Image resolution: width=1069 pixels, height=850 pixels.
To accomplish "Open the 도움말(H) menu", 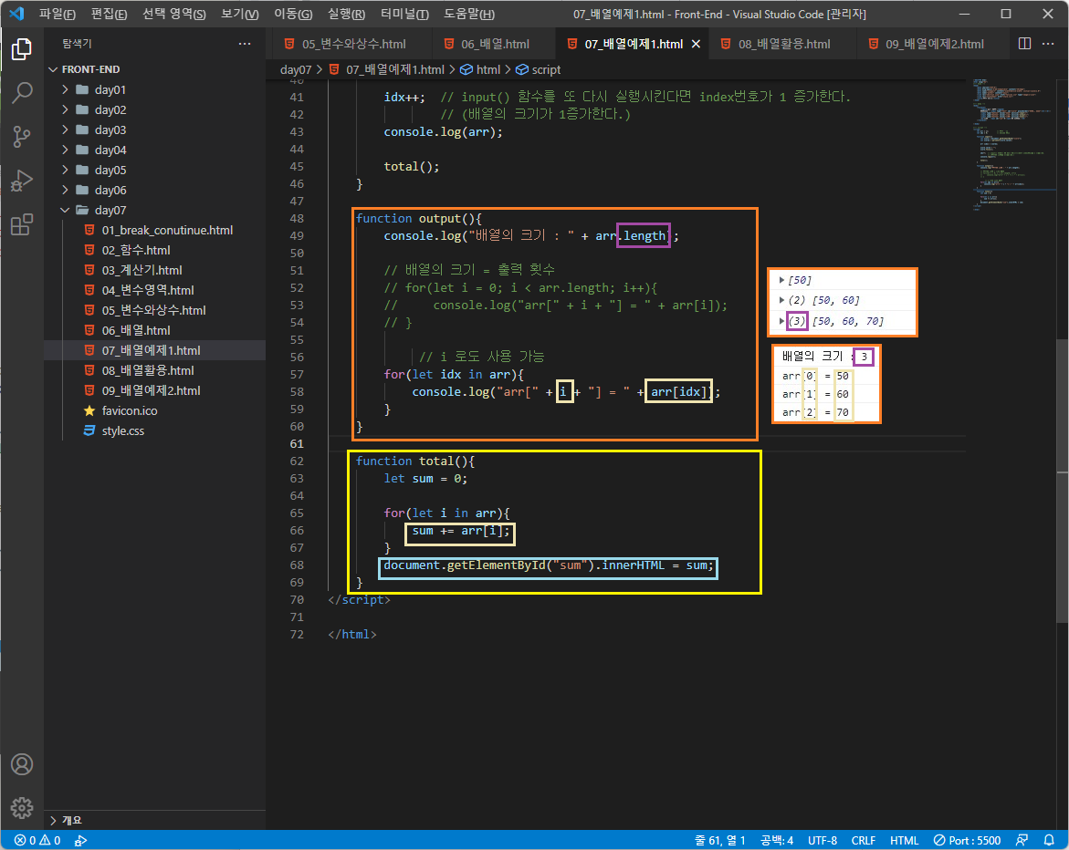I will coord(469,14).
